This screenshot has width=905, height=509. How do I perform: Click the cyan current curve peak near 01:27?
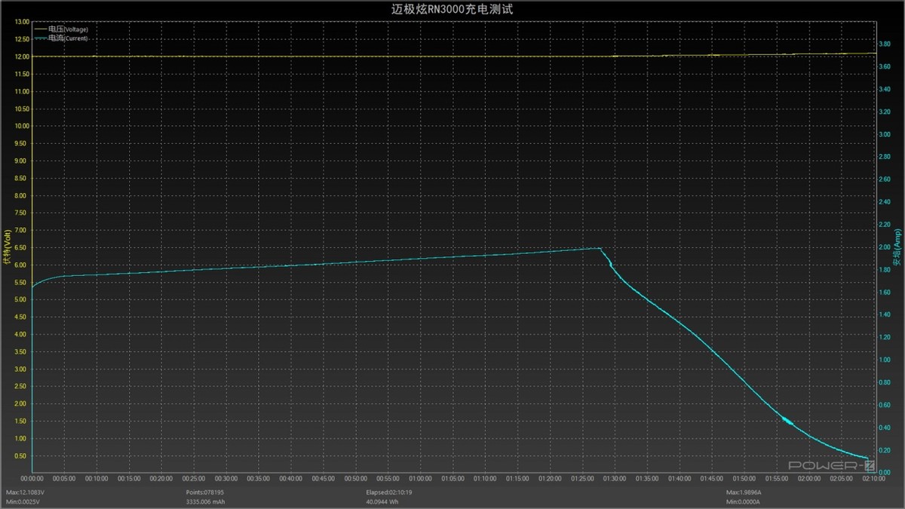click(600, 248)
